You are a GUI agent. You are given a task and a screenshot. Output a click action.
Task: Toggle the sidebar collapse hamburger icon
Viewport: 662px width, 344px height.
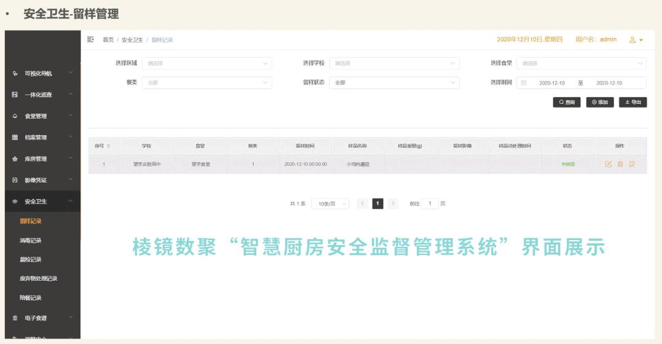point(90,39)
